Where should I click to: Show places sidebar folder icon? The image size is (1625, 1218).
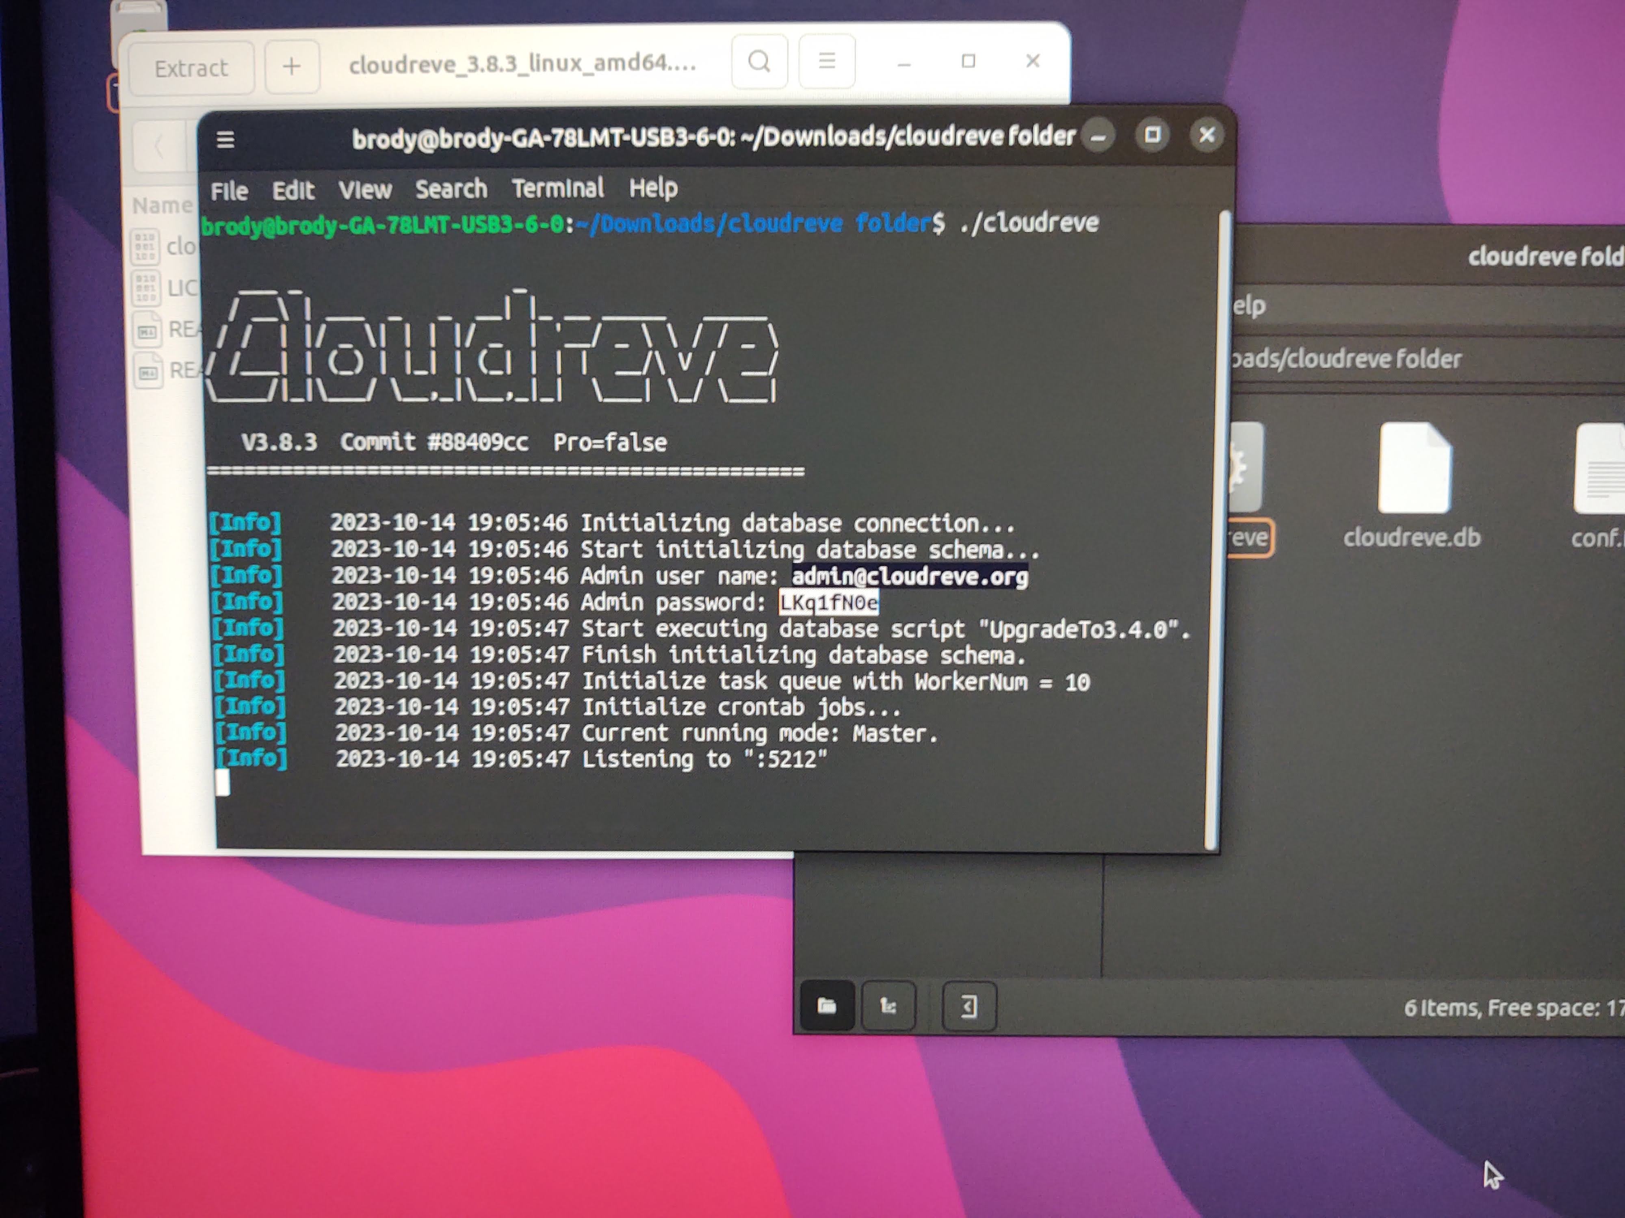[826, 1006]
